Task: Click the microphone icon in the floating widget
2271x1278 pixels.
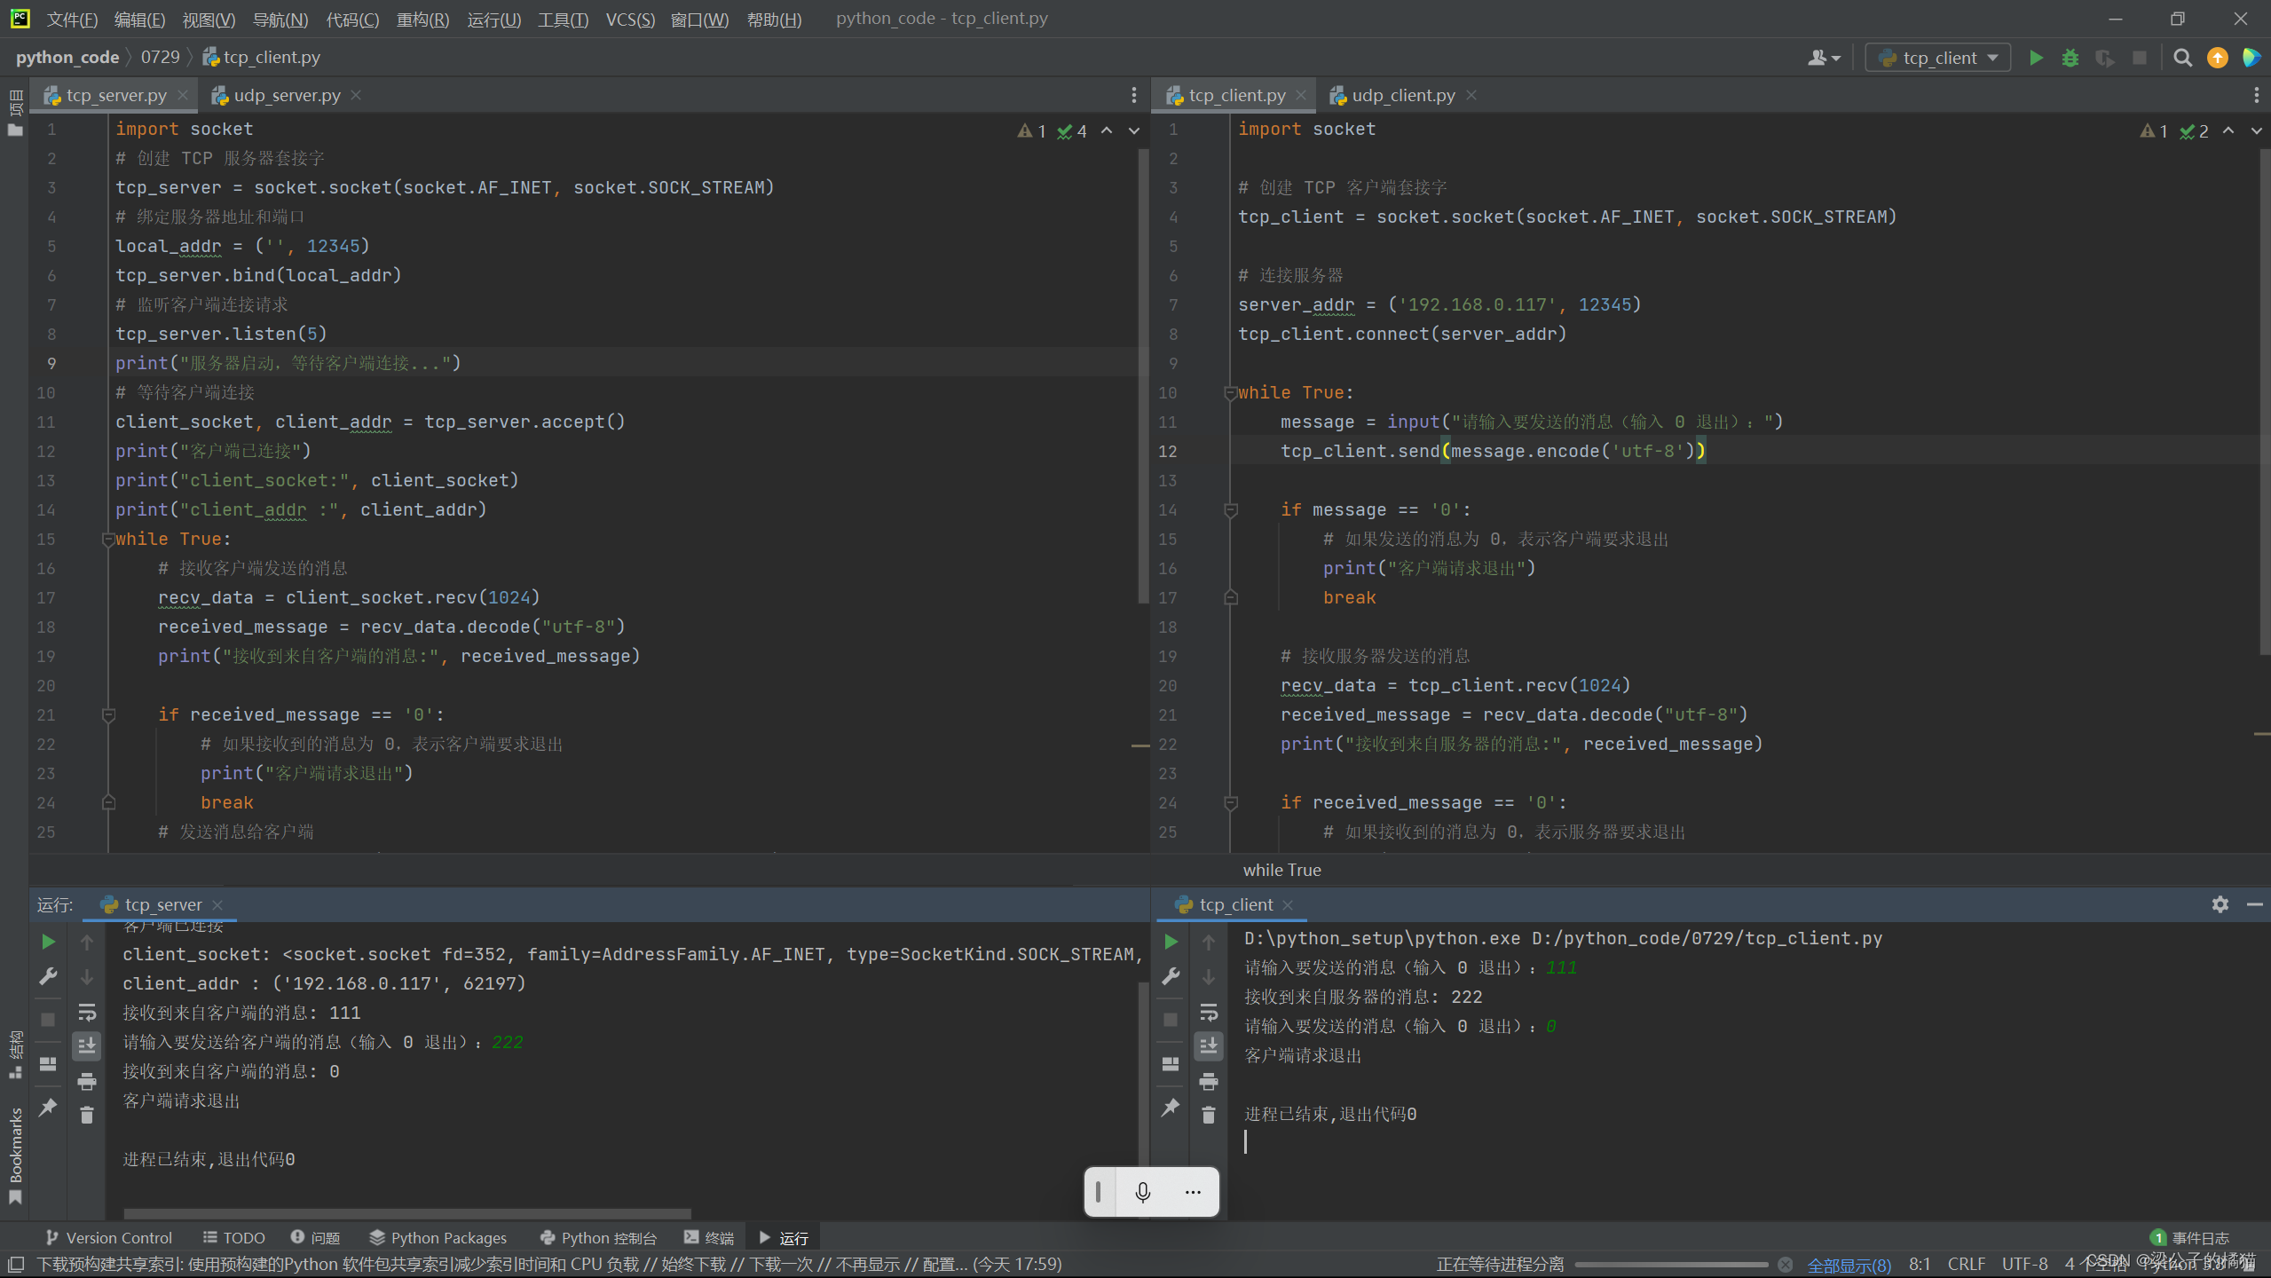Action: pos(1143,1192)
